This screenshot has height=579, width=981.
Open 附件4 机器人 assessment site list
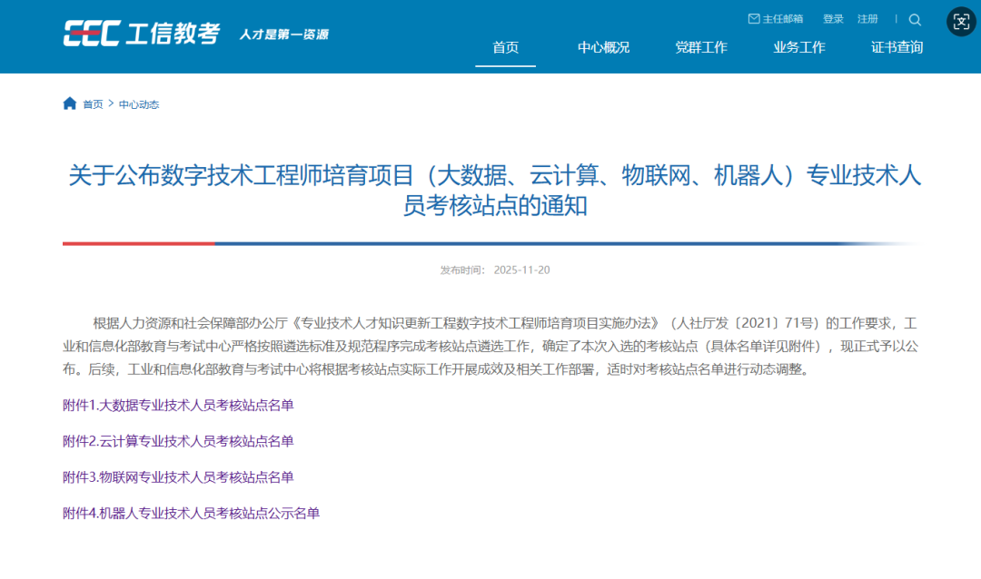[191, 514]
